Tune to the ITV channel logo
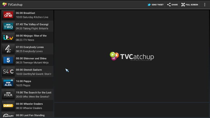Image resolution: width=210 pixels, height=118 pixels. tap(8, 38)
